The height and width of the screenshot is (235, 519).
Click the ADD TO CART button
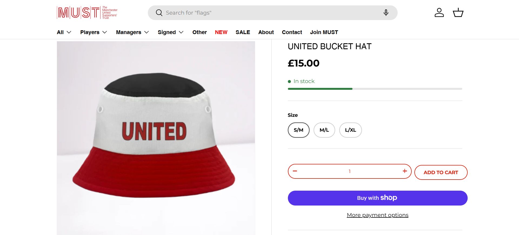(441, 172)
